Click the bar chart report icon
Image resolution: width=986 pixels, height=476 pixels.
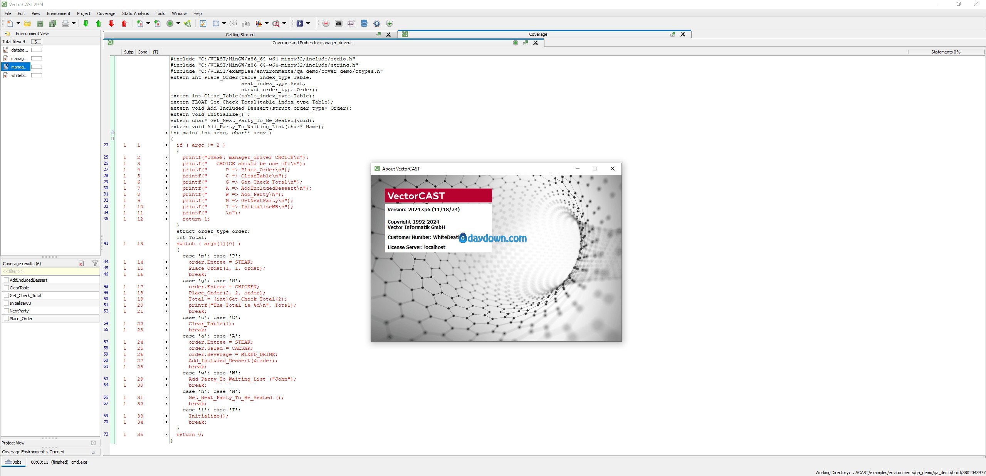[259, 23]
